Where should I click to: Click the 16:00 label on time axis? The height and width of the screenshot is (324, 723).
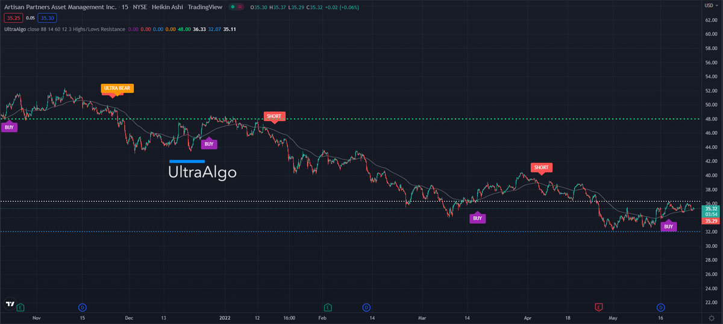pos(289,317)
